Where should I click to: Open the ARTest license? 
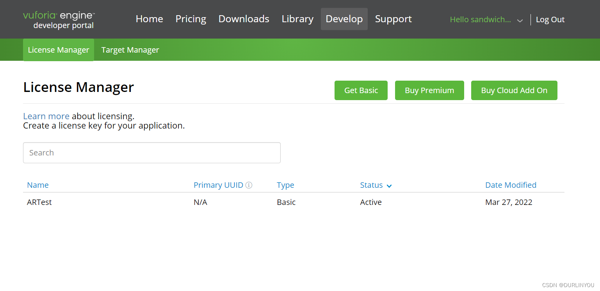39,202
